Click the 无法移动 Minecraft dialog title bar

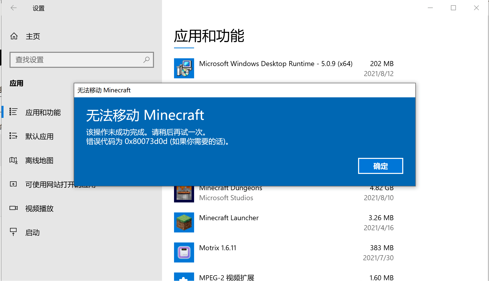[244, 90]
